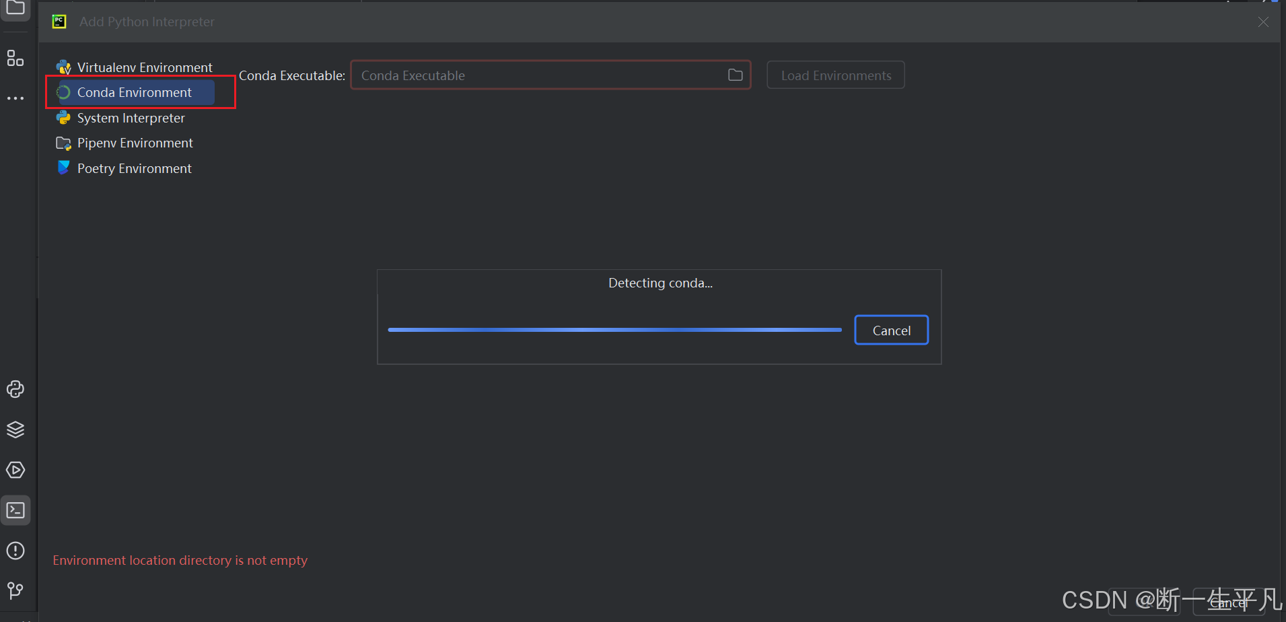
Task: Click the 'Detecting conda...' text
Action: (x=660, y=283)
